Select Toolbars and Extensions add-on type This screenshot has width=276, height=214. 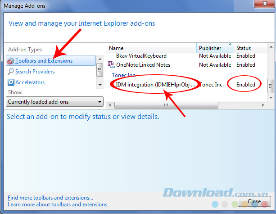[51, 60]
